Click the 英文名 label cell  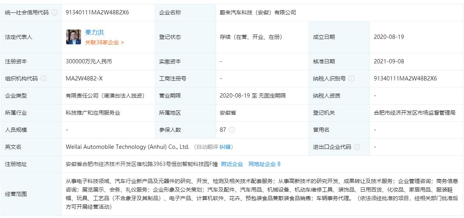click(x=32, y=147)
